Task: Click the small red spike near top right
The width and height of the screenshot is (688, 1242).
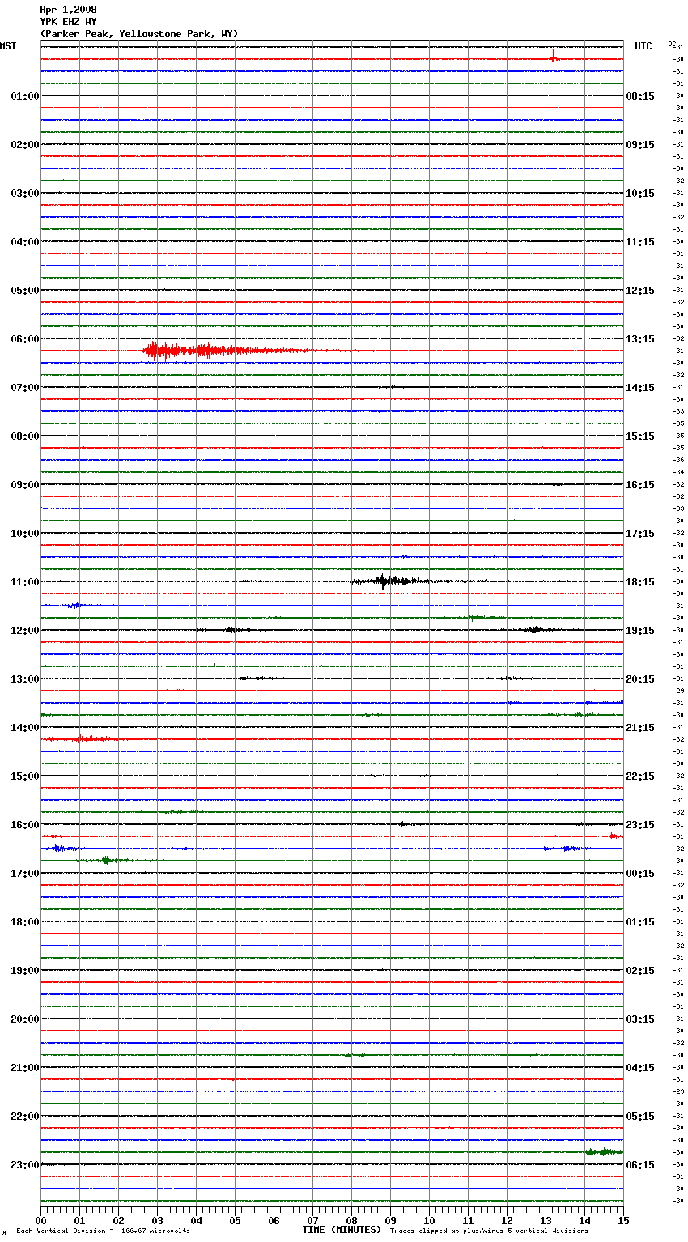Action: (554, 57)
